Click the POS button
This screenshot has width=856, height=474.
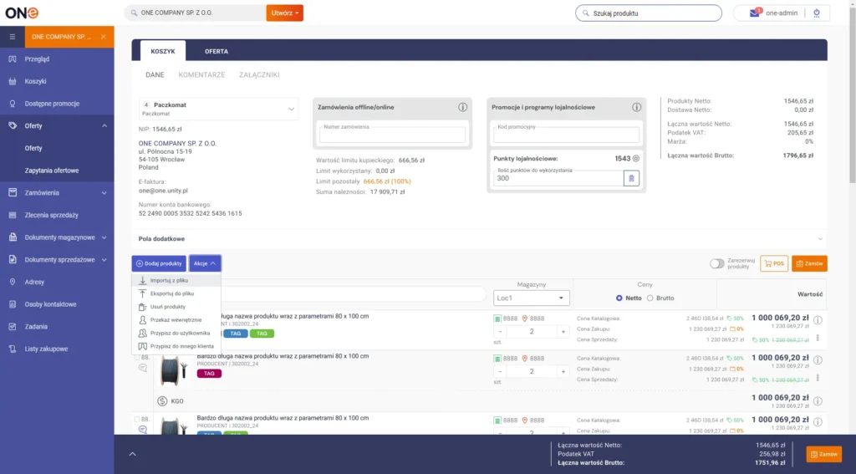pos(774,263)
